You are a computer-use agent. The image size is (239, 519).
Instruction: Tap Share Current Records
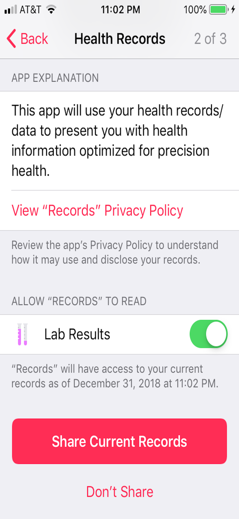[x=119, y=441]
